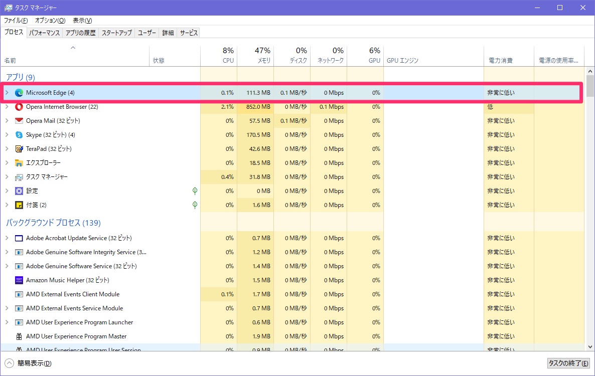595x376 pixels.
Task: Sort by the GPU エンジン column header
Action: (x=434, y=55)
